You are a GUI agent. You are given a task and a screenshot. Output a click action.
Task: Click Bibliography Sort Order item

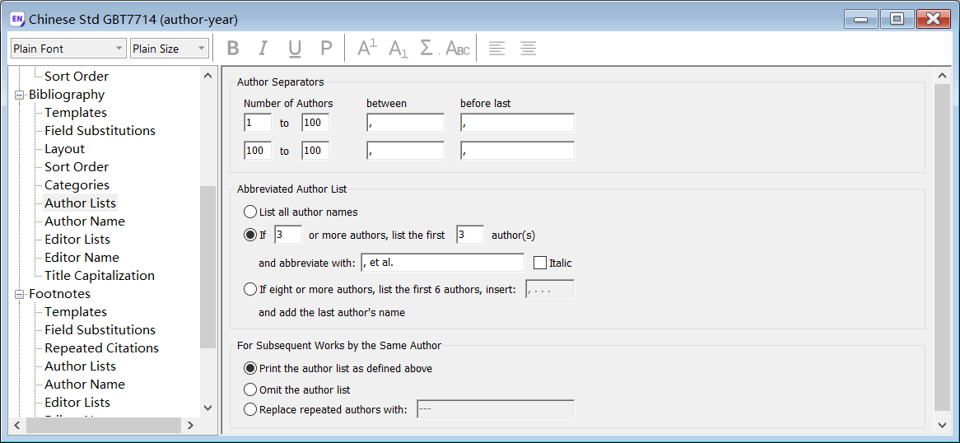(x=77, y=166)
